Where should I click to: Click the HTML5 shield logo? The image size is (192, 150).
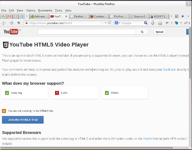[x=6, y=45]
